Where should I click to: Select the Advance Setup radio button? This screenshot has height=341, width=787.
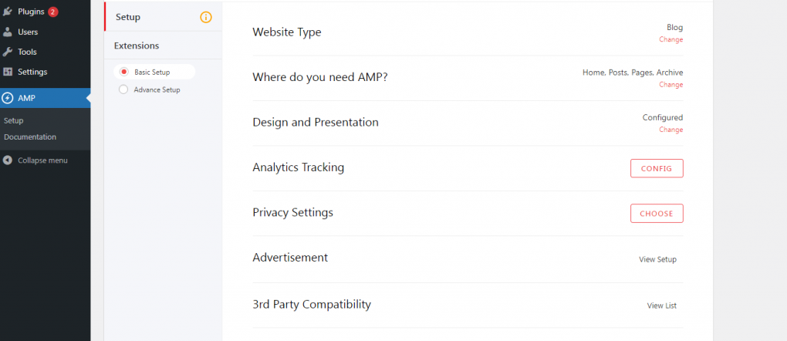(123, 90)
